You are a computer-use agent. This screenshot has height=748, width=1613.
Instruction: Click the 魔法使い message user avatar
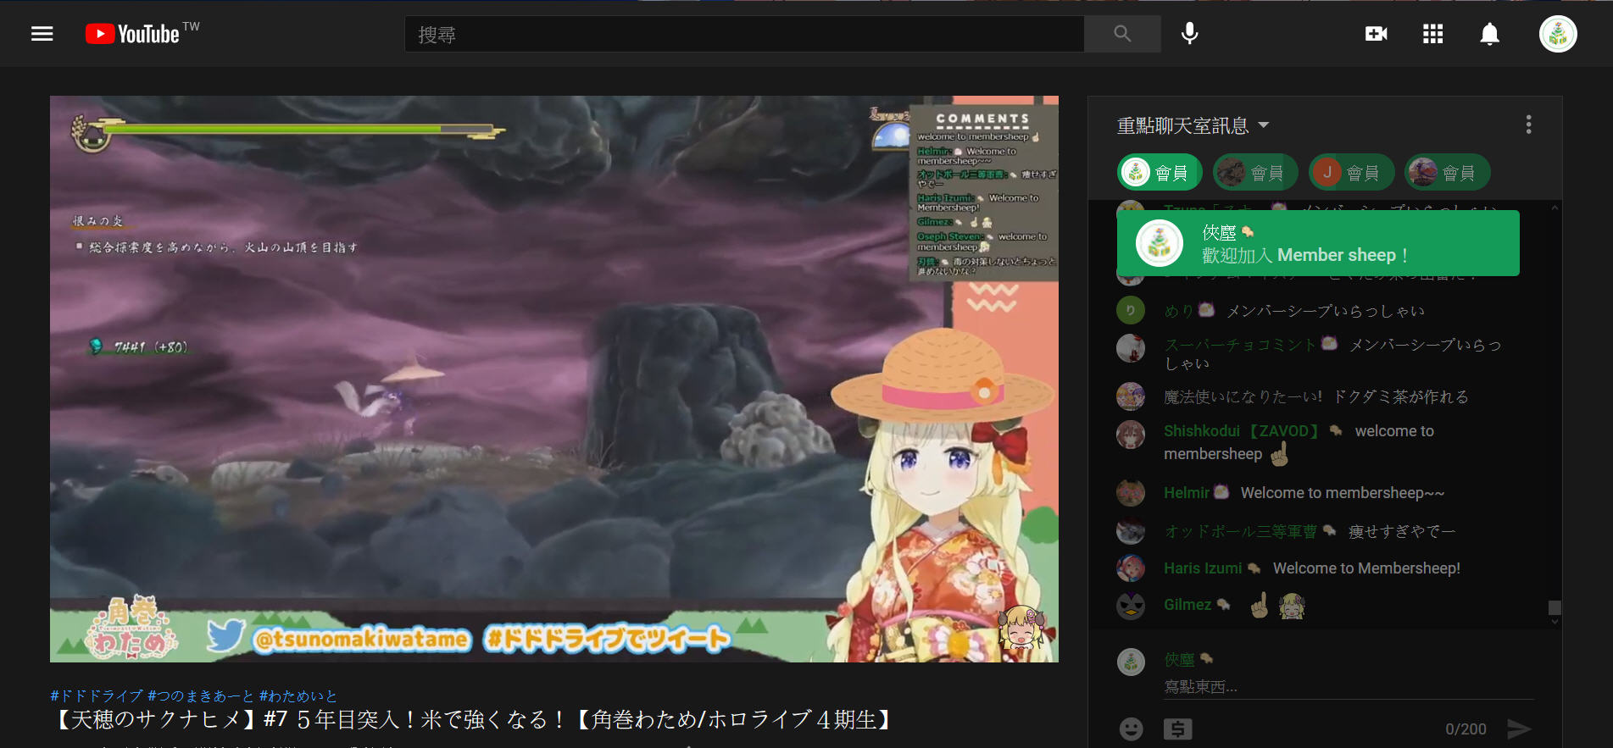1131,396
